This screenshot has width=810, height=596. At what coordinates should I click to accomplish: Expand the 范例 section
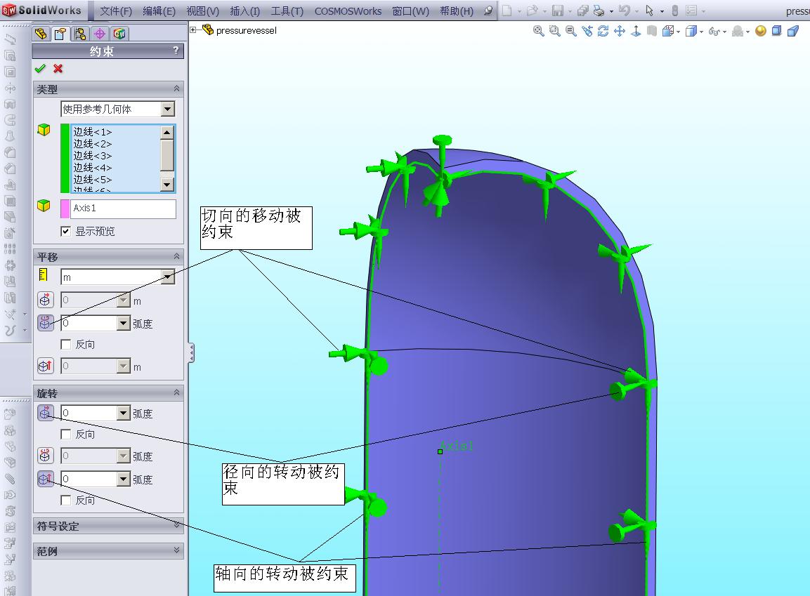coord(176,550)
